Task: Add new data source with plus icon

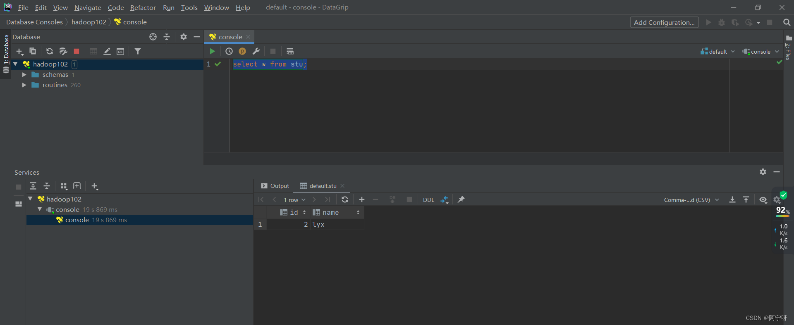Action: point(19,51)
